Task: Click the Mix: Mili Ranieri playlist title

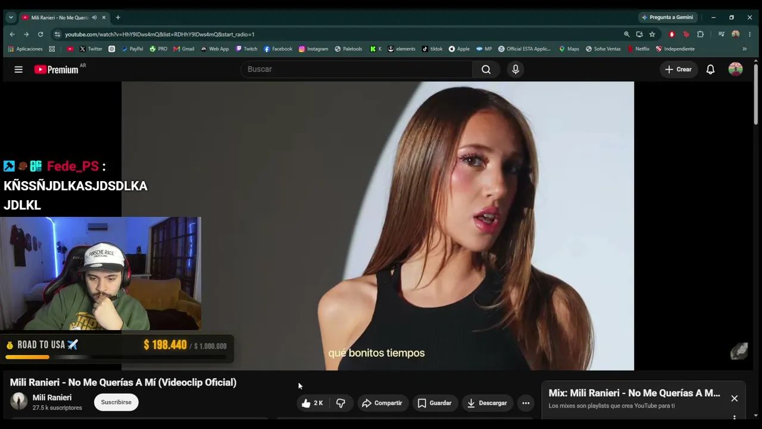Action: coord(635,393)
